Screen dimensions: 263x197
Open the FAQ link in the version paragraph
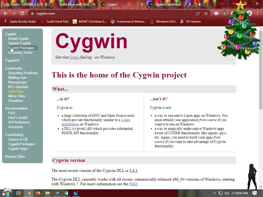(x=133, y=184)
